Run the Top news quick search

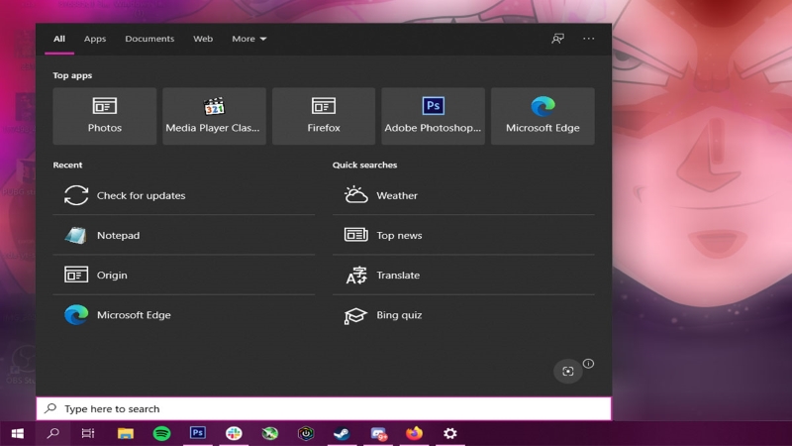pyautogui.click(x=463, y=235)
